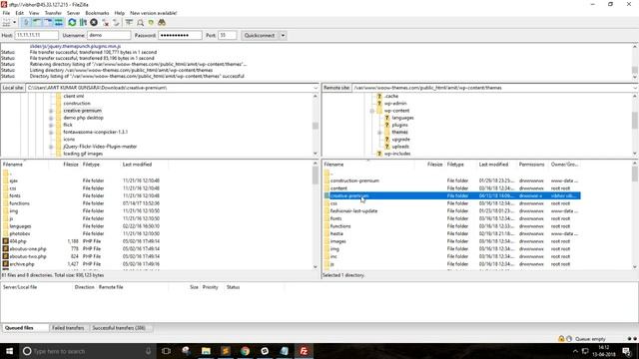Image resolution: width=639 pixels, height=359 pixels.
Task: Disconnect from the current server icon
Action: click(x=106, y=22)
